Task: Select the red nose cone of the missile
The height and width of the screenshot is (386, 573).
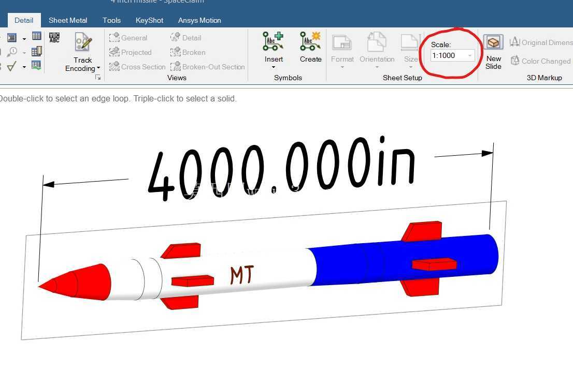Action: click(x=75, y=282)
